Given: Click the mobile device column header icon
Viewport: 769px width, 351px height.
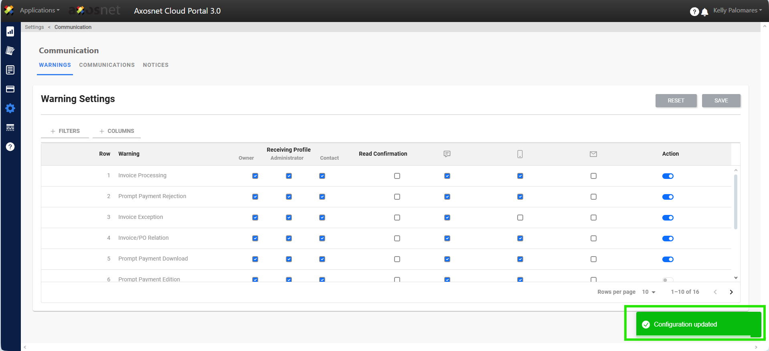Looking at the screenshot, I should click(x=520, y=154).
